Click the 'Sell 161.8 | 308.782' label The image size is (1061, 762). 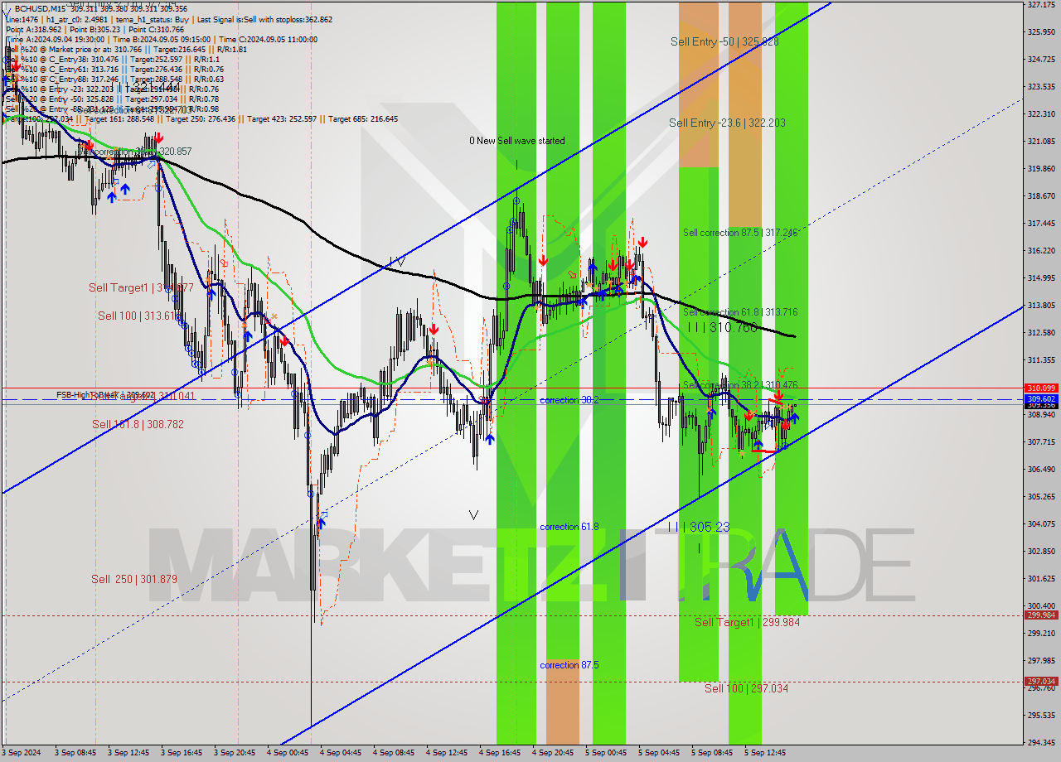(138, 424)
